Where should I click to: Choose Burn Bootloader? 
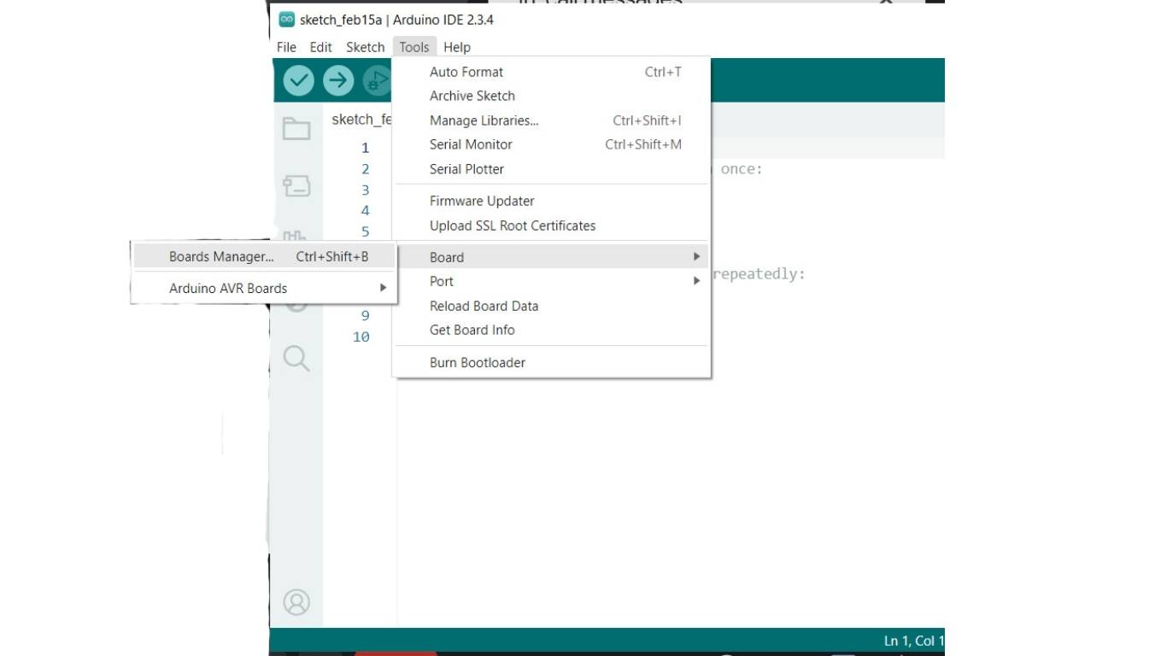551,362
